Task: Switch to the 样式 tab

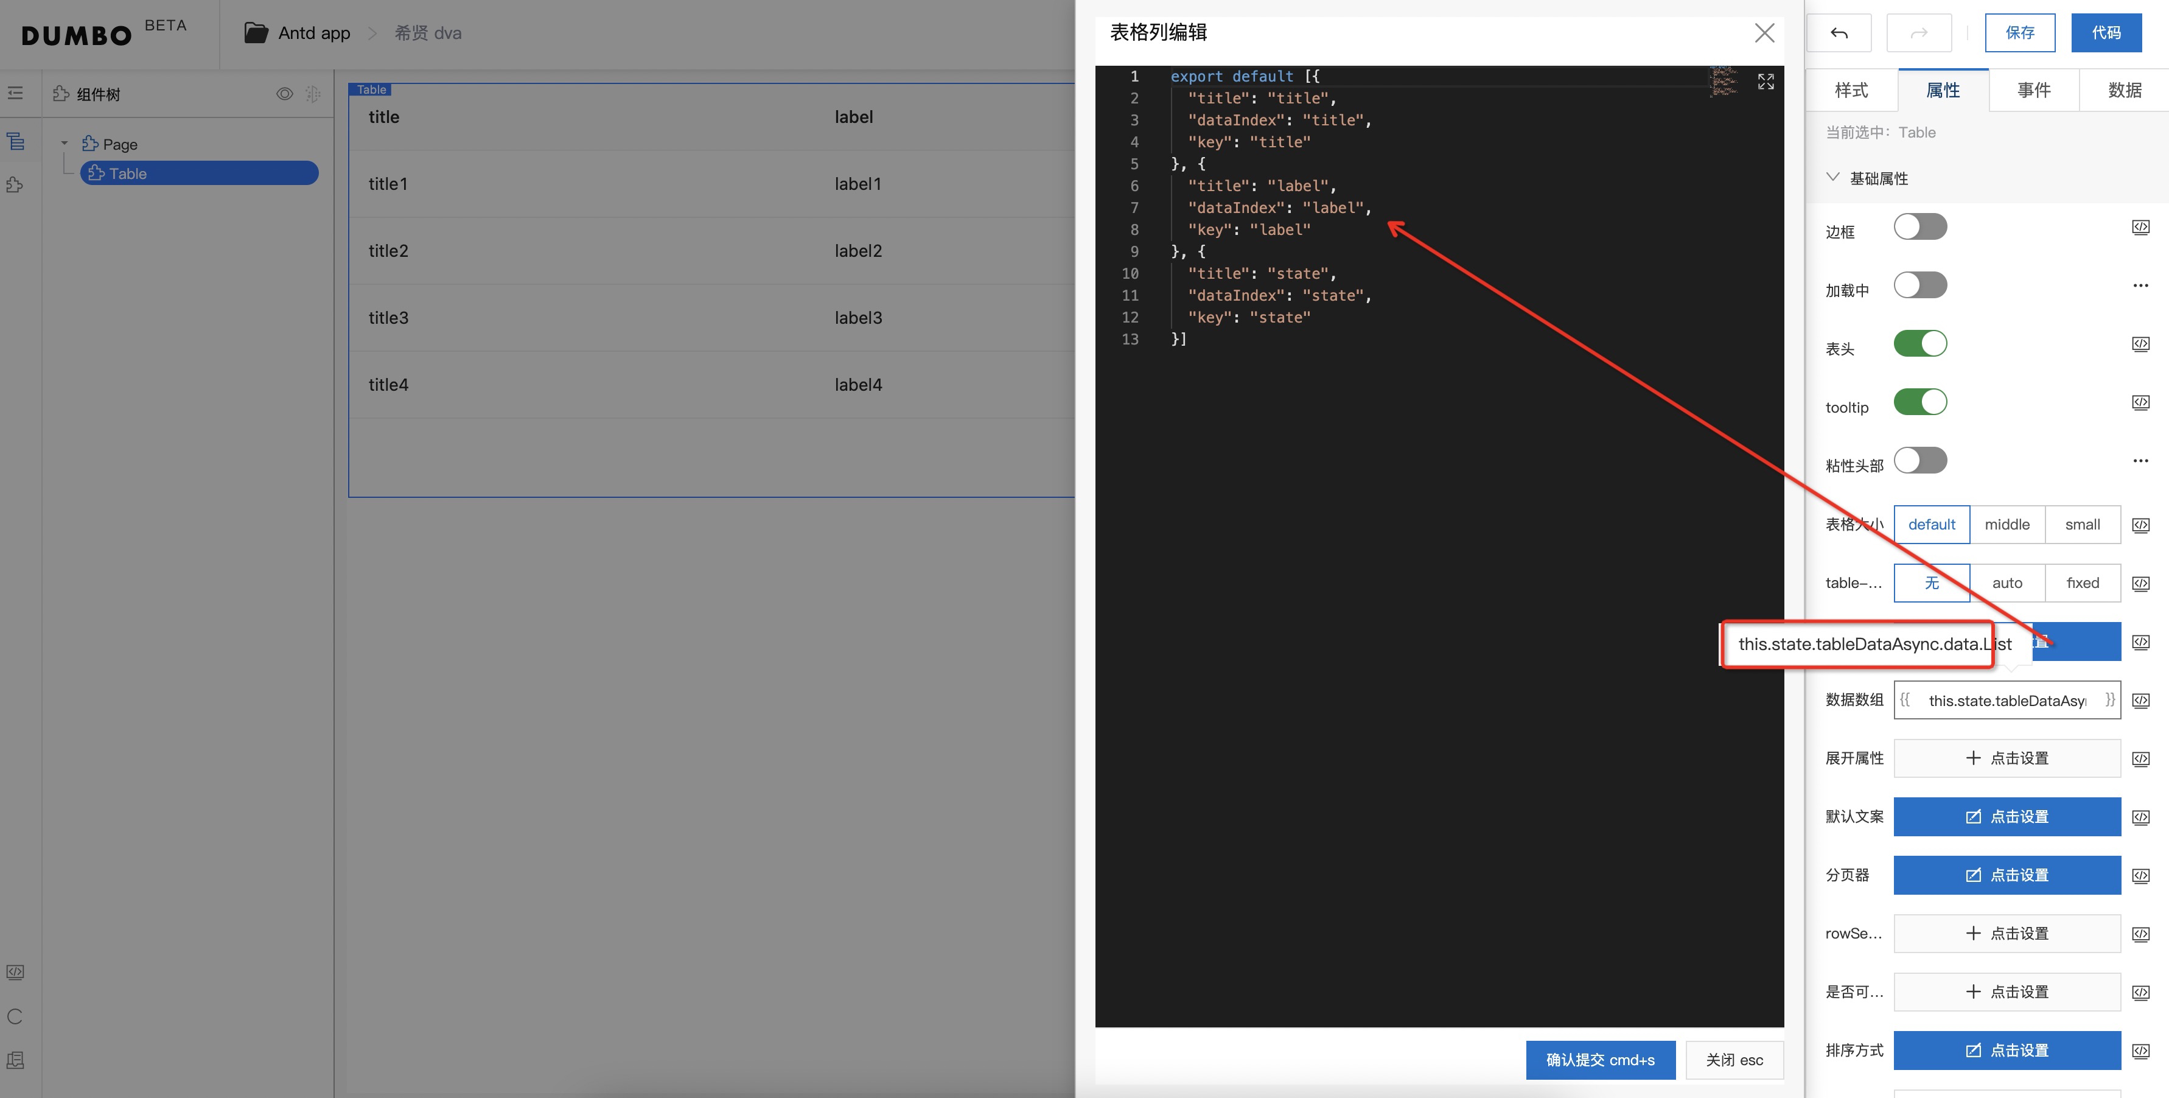Action: (x=1851, y=90)
